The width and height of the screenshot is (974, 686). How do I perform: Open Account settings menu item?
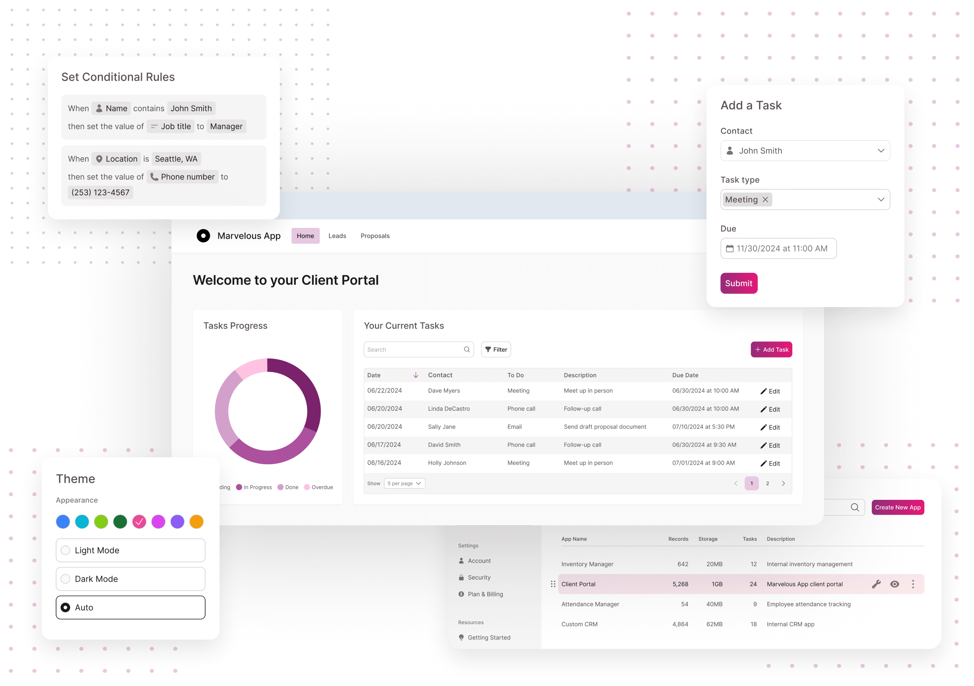pyautogui.click(x=475, y=560)
